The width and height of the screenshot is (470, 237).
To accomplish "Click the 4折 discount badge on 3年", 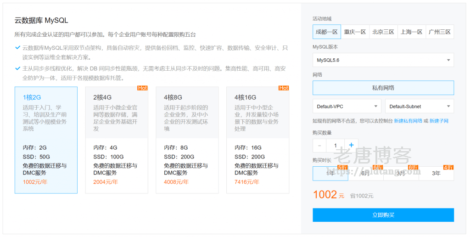I will 448,167.
